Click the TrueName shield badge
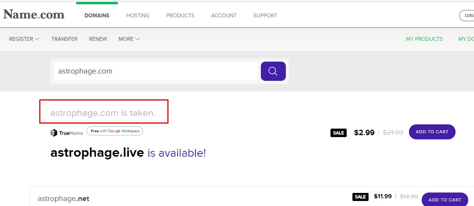Viewport: 474px width, 206px height. [67, 133]
